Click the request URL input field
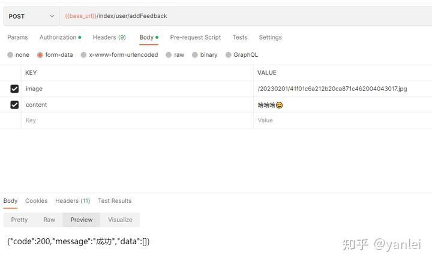432x264 pixels. (245, 16)
